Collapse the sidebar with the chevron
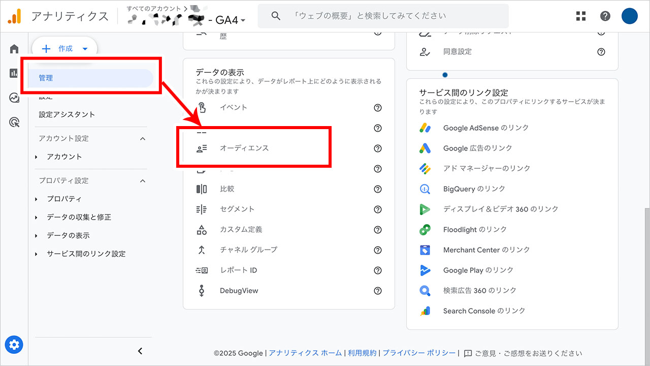The image size is (650, 366). tap(141, 351)
